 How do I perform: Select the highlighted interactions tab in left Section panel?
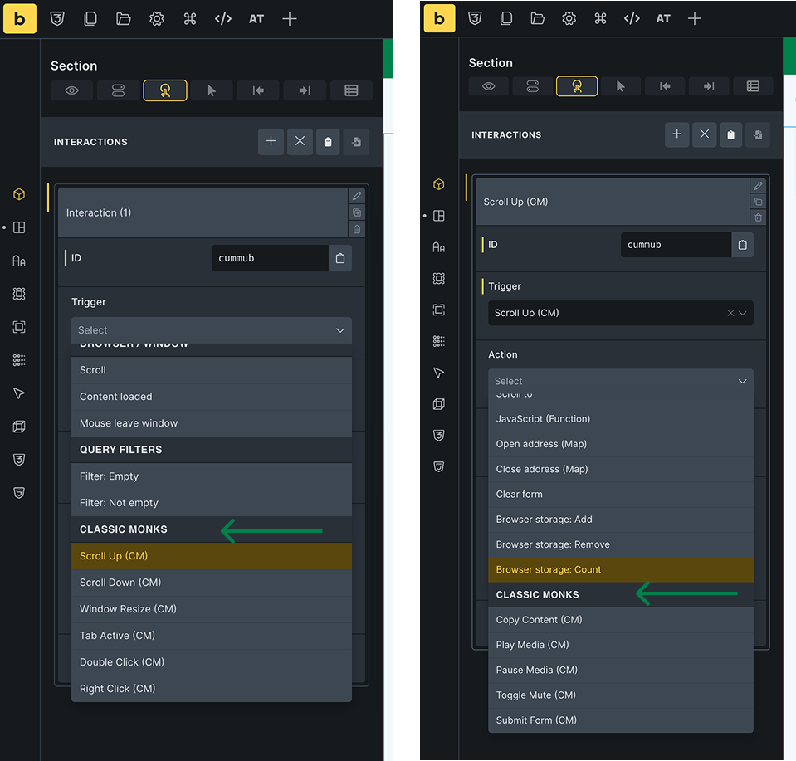[165, 90]
